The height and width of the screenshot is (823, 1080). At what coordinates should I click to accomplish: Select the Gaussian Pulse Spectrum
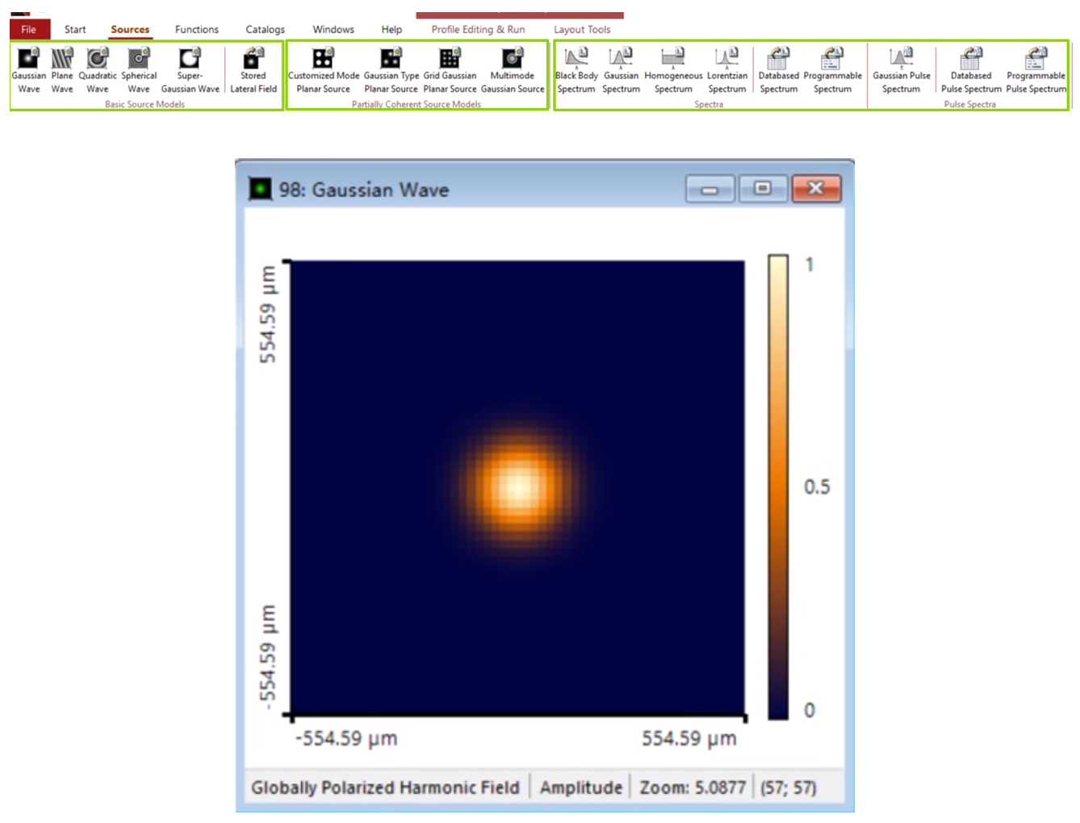coord(901,60)
